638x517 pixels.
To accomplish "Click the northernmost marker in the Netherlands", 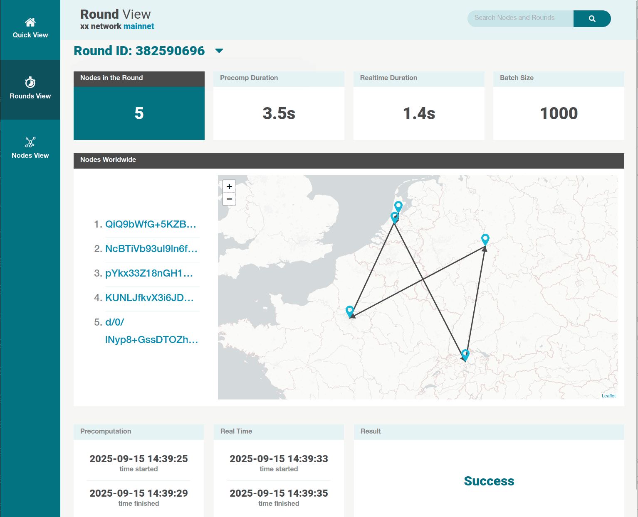I will (398, 206).
